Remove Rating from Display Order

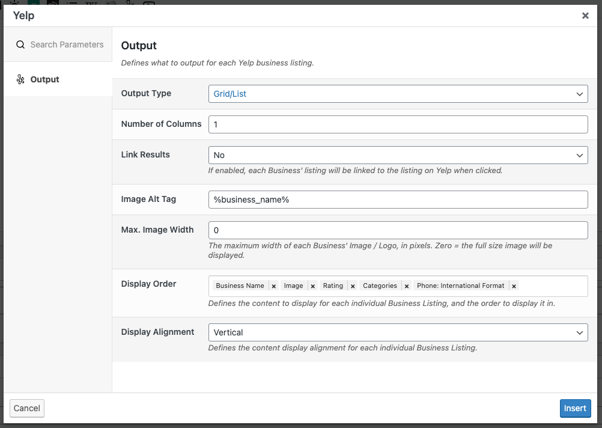tap(353, 286)
